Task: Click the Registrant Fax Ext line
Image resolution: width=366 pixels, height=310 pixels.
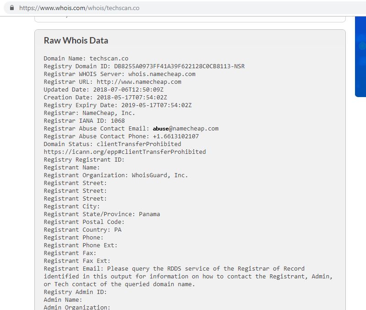Action: click(x=77, y=261)
